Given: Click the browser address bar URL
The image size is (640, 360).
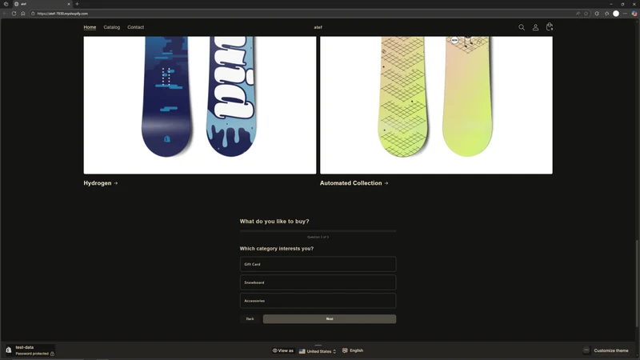Looking at the screenshot, I should coord(62,14).
